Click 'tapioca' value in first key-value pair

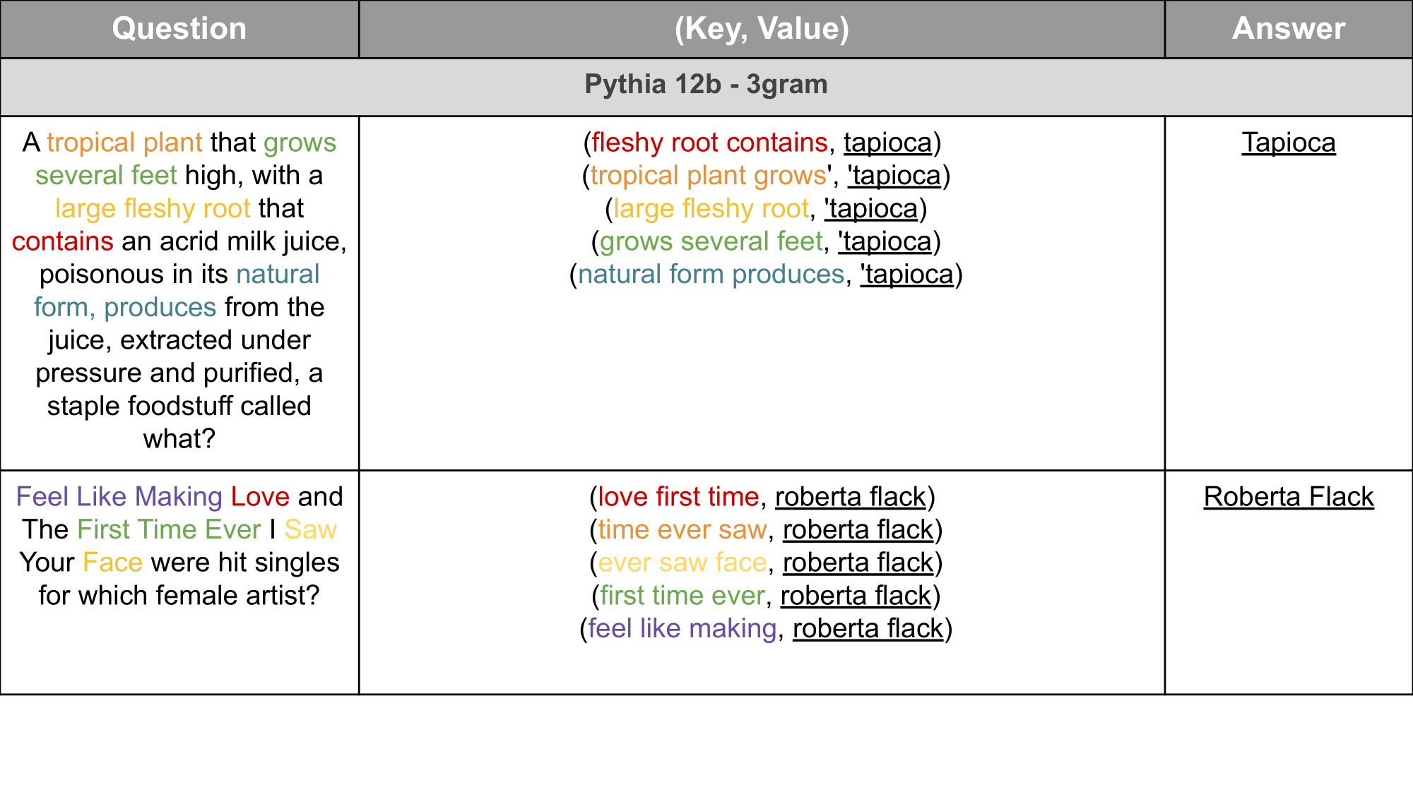point(887,143)
